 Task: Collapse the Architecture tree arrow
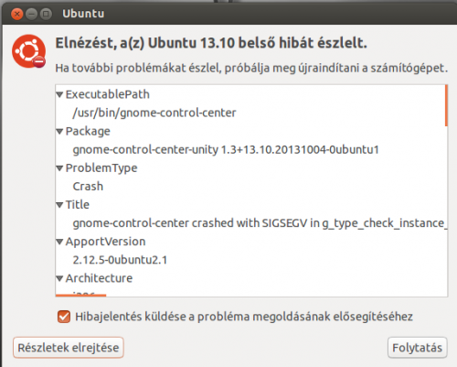coord(60,278)
